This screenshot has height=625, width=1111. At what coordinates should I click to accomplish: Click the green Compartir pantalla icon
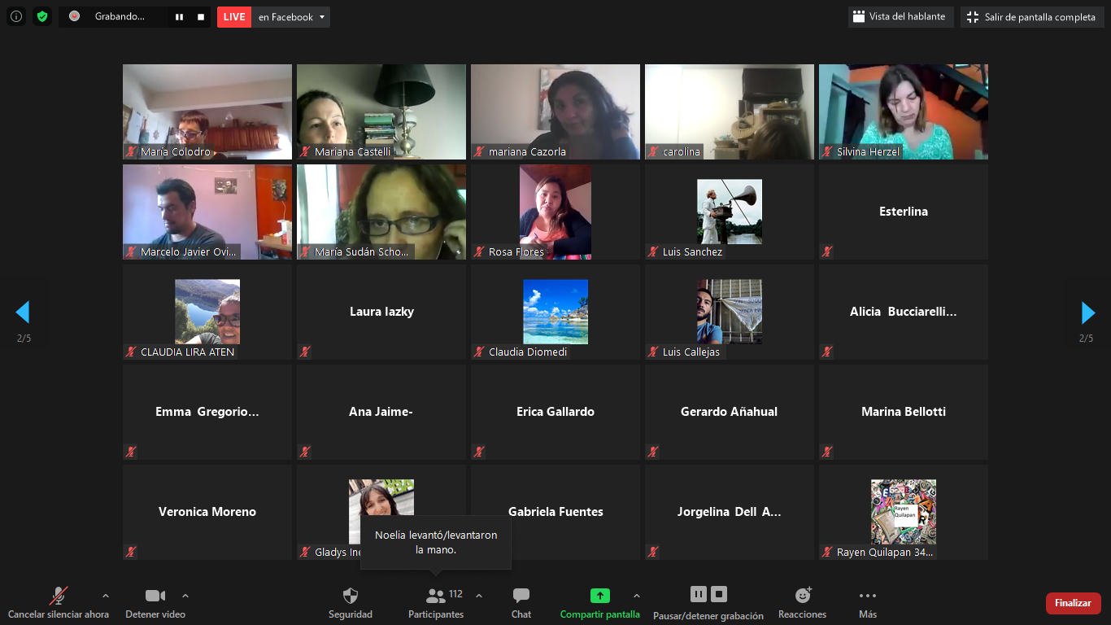(x=599, y=596)
